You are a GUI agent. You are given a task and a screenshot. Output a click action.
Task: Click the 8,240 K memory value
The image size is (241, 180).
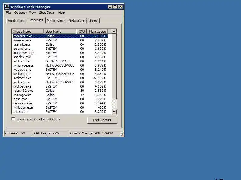click(100, 70)
